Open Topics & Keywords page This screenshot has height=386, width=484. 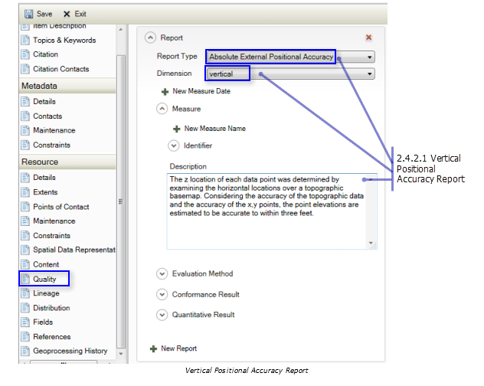[x=64, y=40]
